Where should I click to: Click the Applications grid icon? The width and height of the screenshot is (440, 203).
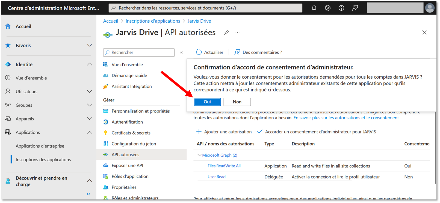coord(8,132)
